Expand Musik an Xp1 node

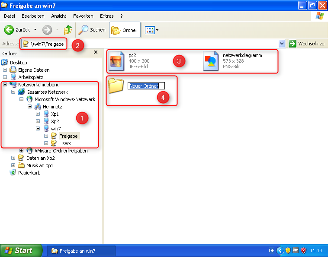13,165
